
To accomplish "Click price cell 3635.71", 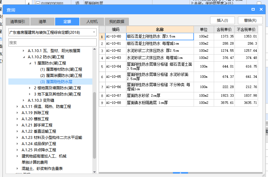I will (x=246, y=103).
